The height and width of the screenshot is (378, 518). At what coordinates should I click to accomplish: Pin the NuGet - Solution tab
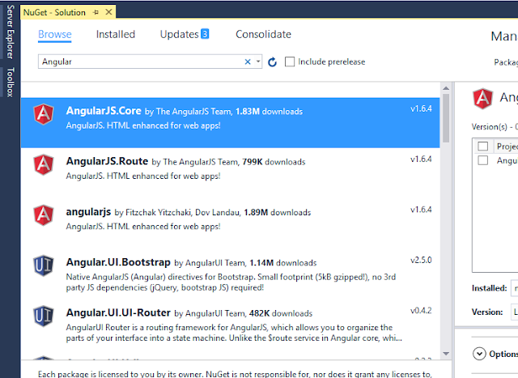[96, 13]
